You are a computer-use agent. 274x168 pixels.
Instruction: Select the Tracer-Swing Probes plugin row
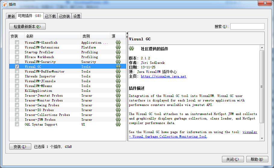tap(68, 105)
